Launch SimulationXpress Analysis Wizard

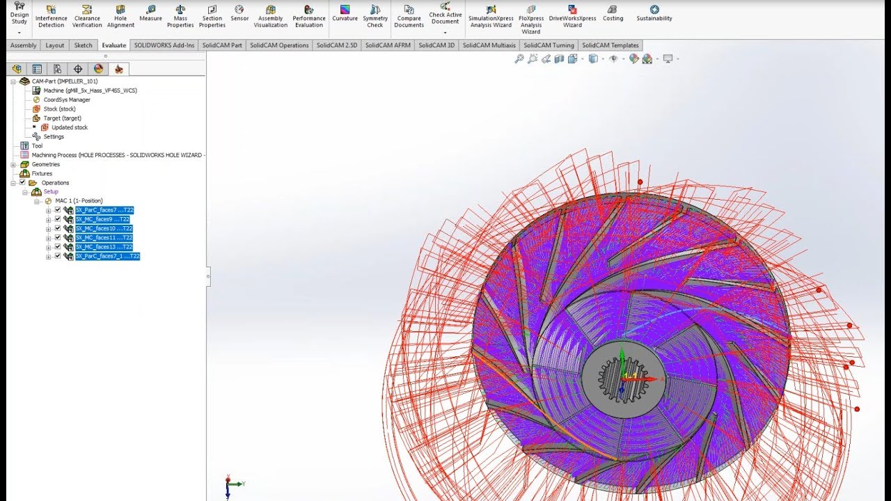click(x=491, y=16)
